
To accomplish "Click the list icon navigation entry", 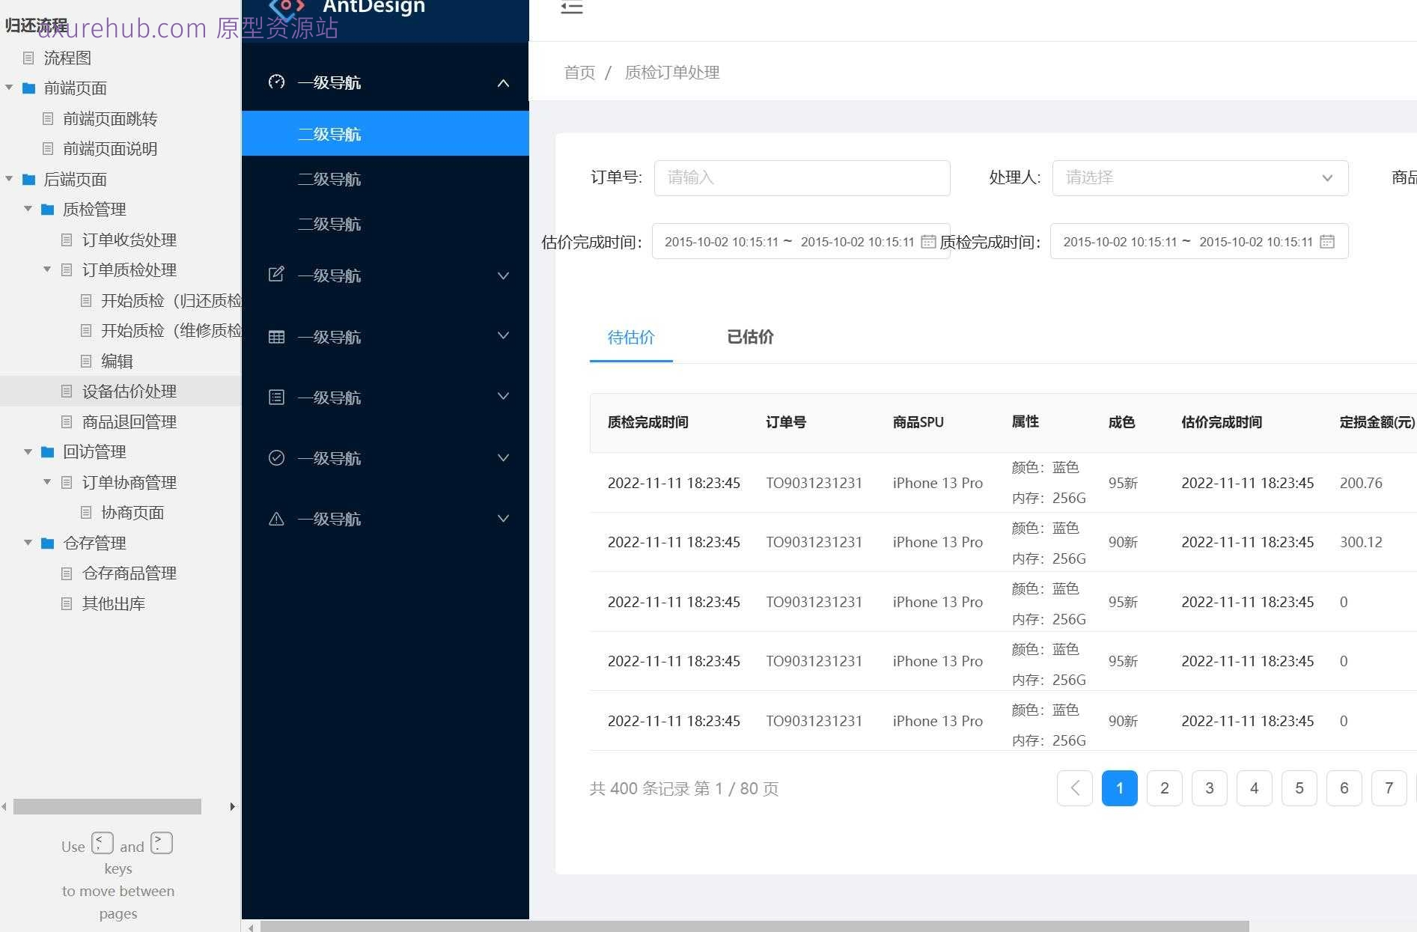I will point(276,397).
